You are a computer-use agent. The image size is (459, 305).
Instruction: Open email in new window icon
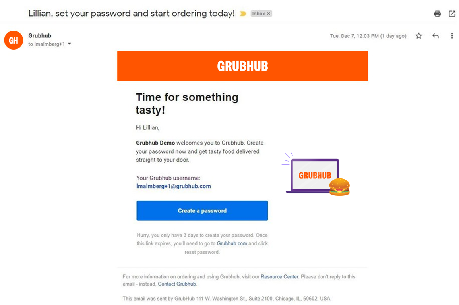coord(452,14)
